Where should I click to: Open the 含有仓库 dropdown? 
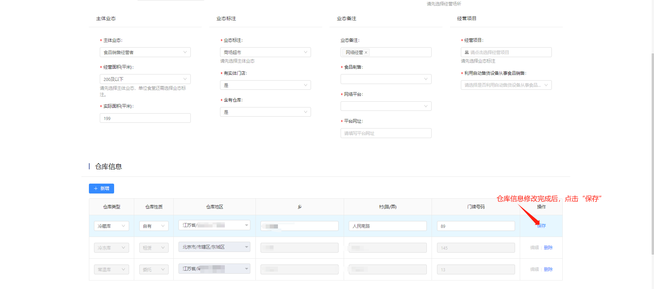(x=265, y=112)
